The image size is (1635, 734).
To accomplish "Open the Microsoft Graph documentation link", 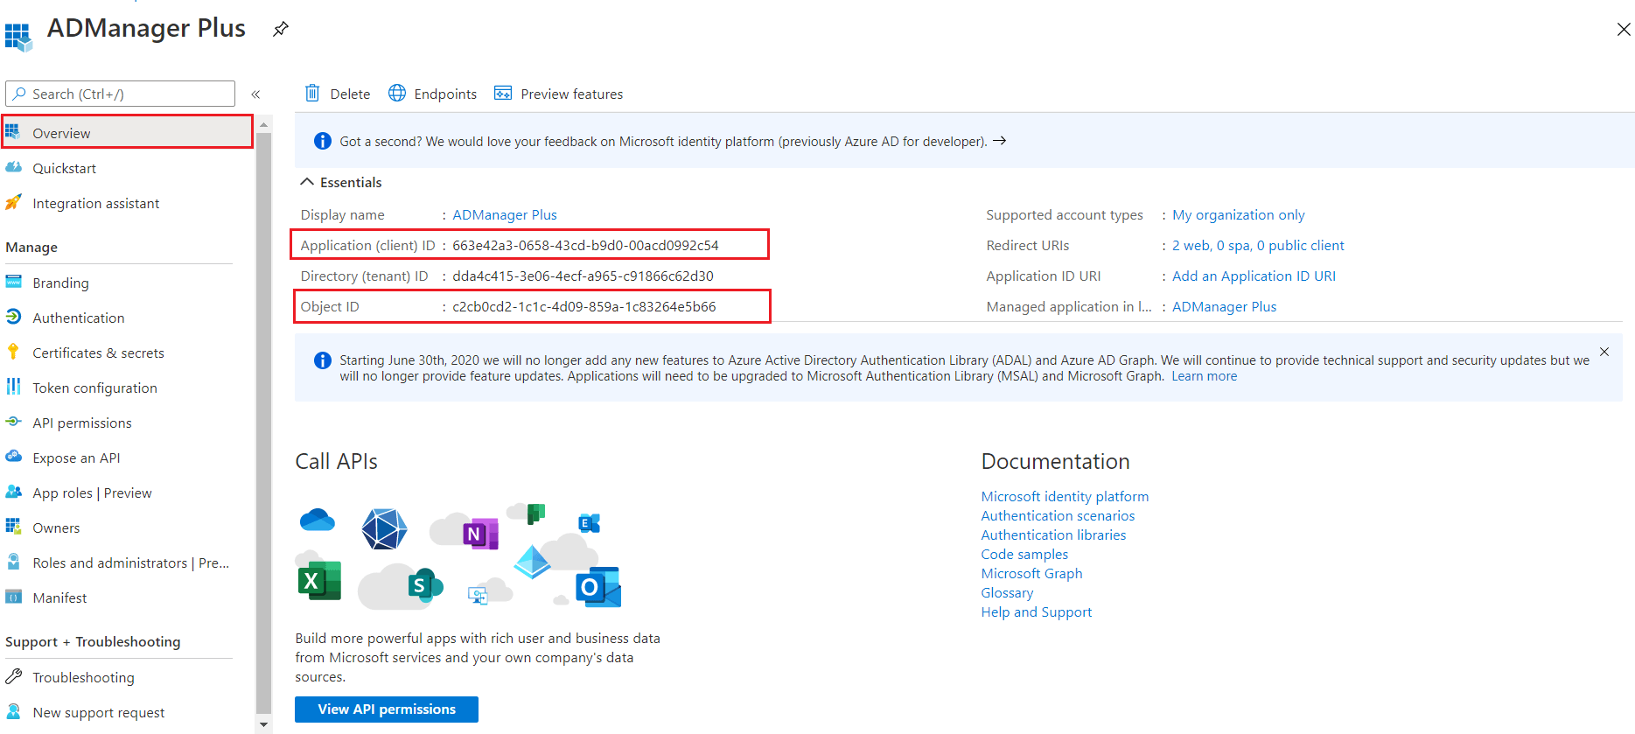I will [x=1031, y=573].
